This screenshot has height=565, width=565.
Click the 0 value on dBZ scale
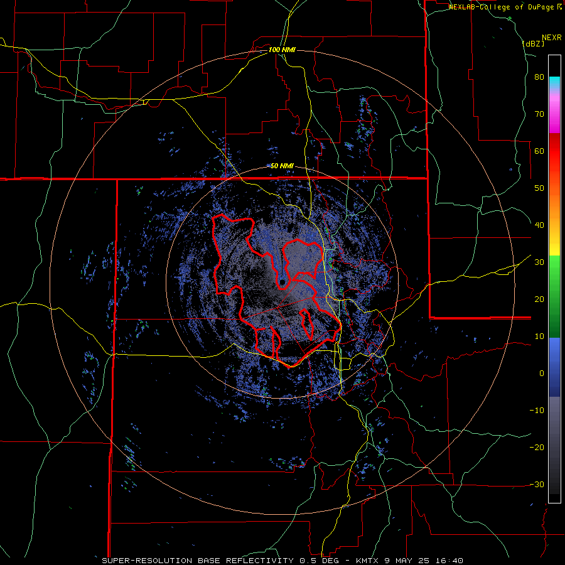pos(542,374)
